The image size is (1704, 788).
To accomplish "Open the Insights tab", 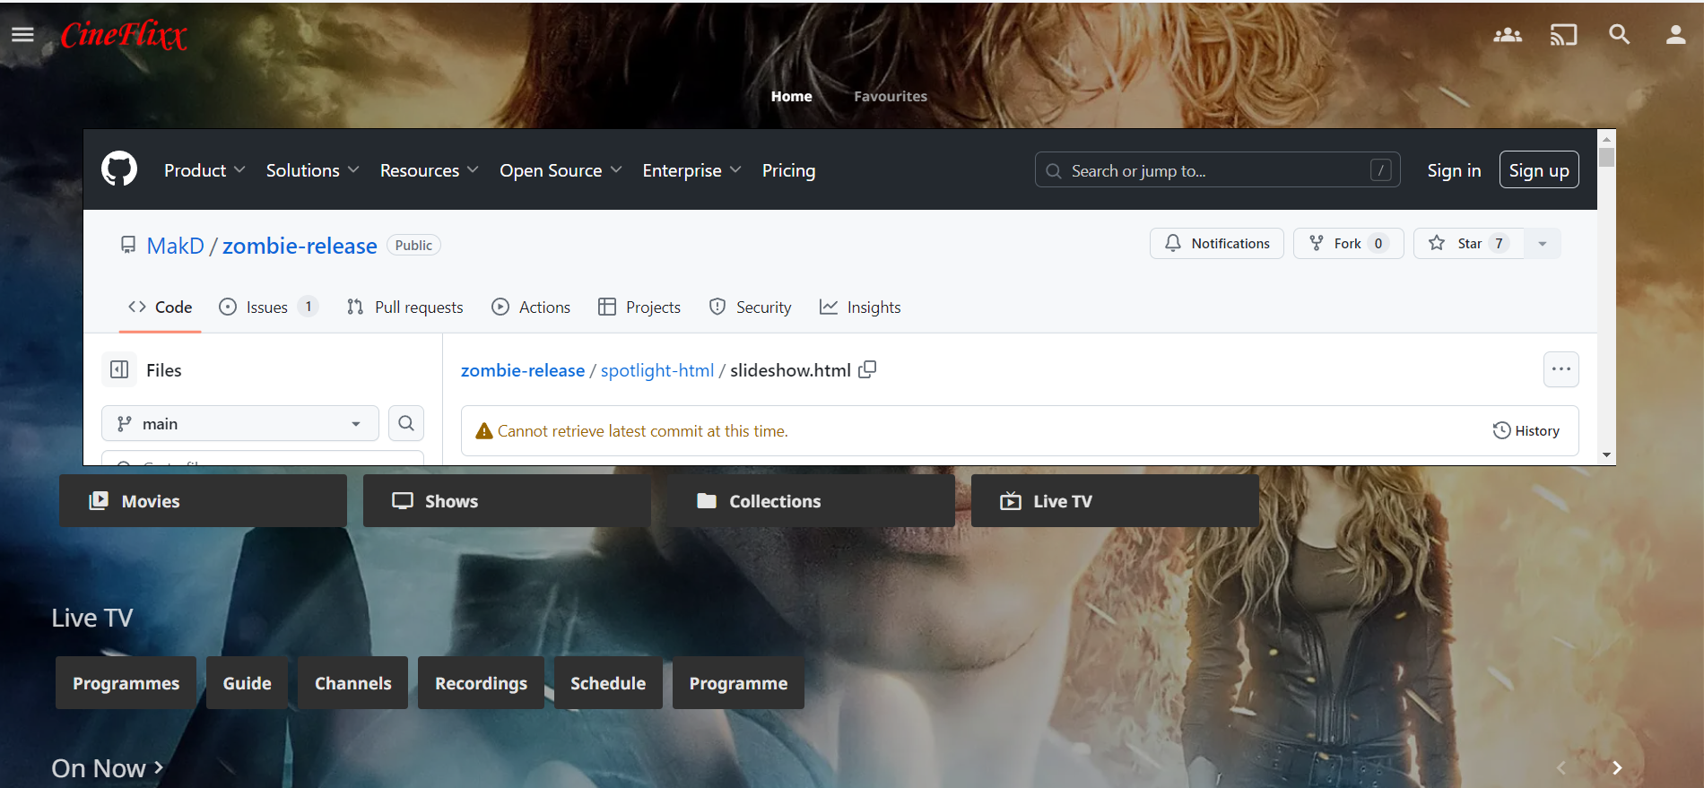I will coord(860,307).
